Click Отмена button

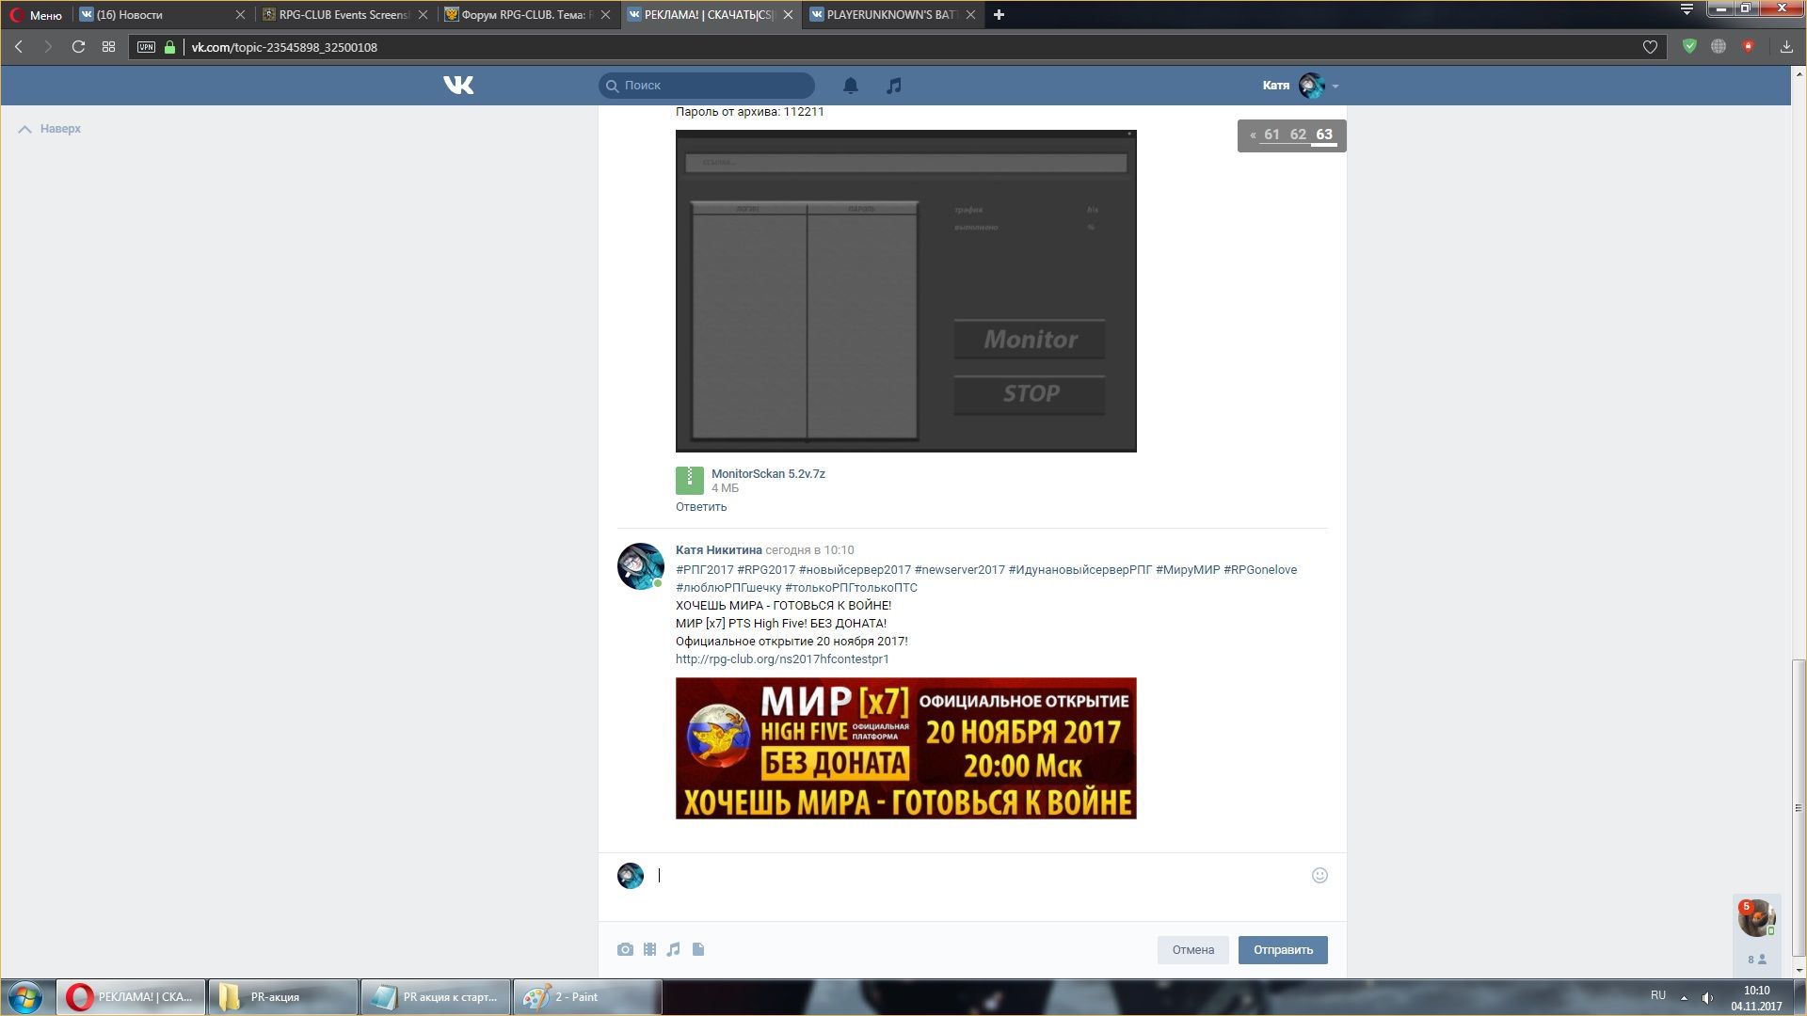[x=1192, y=950]
